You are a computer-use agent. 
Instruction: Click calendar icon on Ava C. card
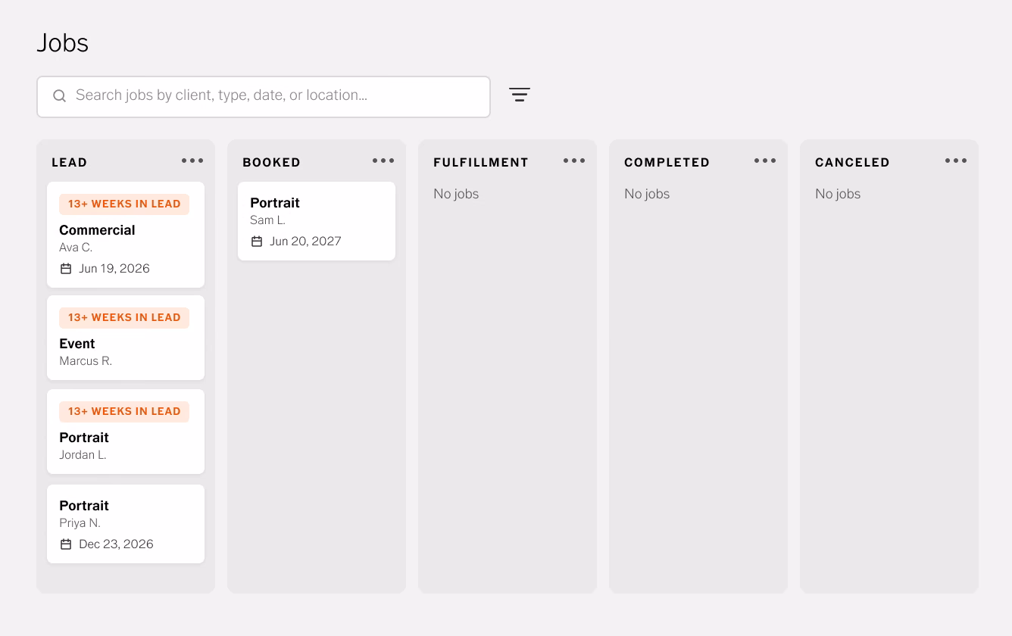click(x=66, y=269)
